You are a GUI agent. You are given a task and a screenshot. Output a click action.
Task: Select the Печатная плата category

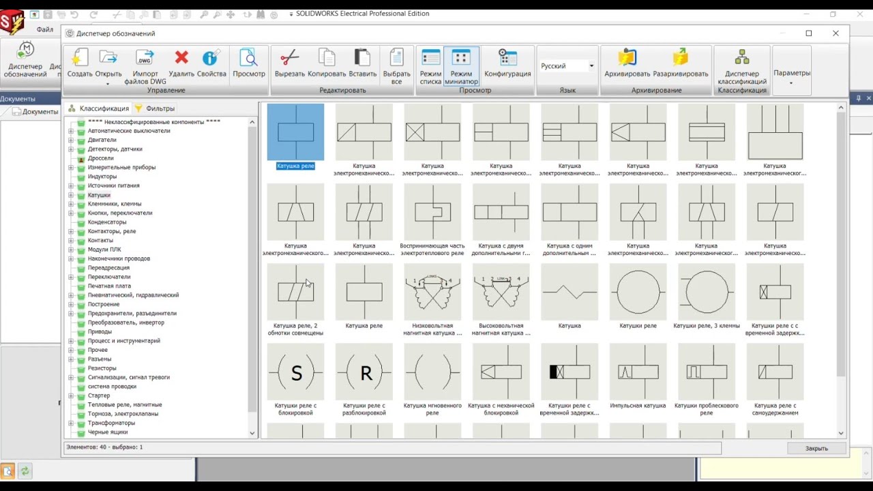click(x=109, y=286)
